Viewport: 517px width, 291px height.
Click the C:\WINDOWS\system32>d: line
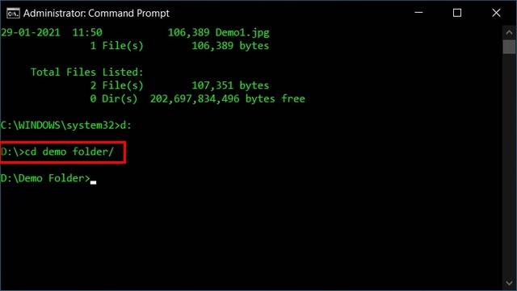(66, 125)
